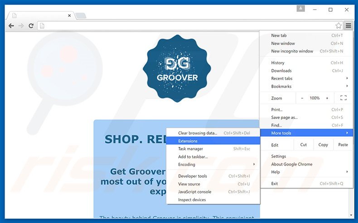
Task: Click the scrollbar down arrow
Action: pyautogui.click(x=351, y=215)
